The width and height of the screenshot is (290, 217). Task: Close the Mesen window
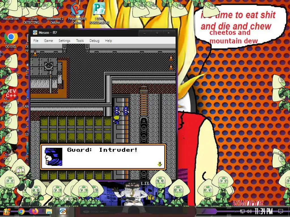pyautogui.click(x=169, y=33)
